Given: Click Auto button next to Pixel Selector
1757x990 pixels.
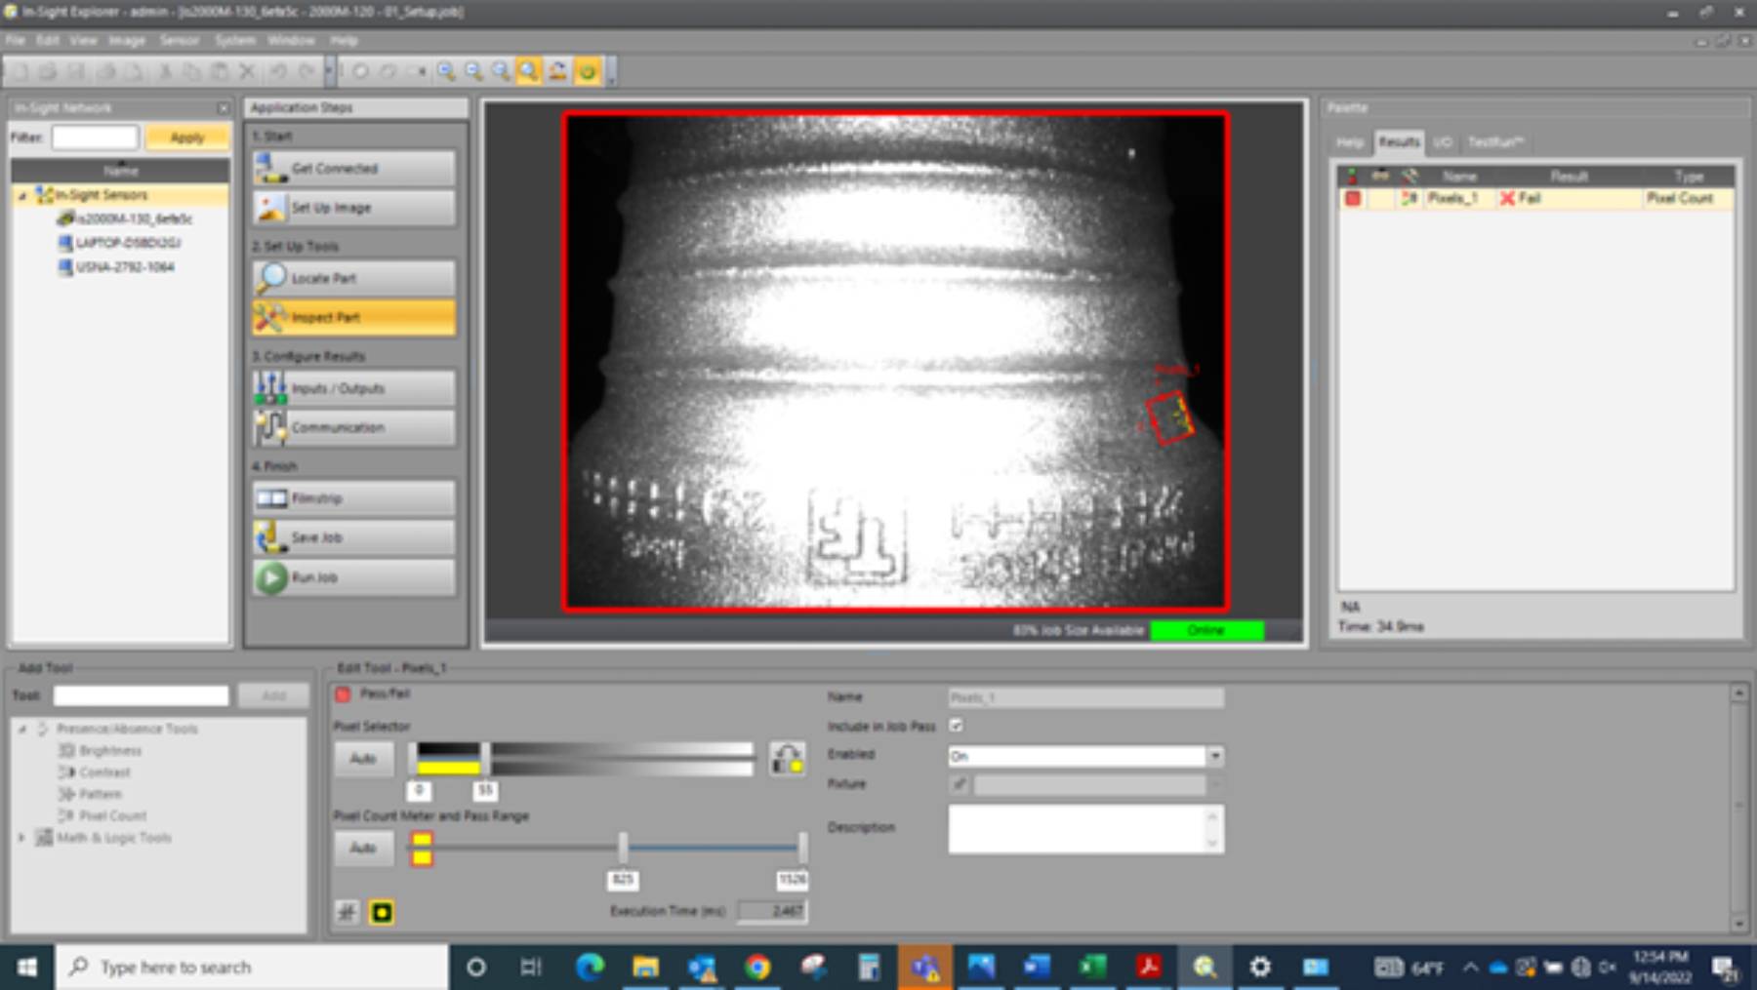Looking at the screenshot, I should 363,758.
